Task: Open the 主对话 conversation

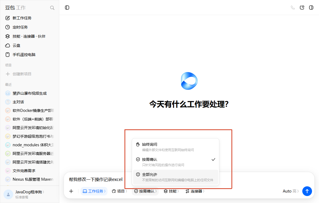Action: (29, 102)
